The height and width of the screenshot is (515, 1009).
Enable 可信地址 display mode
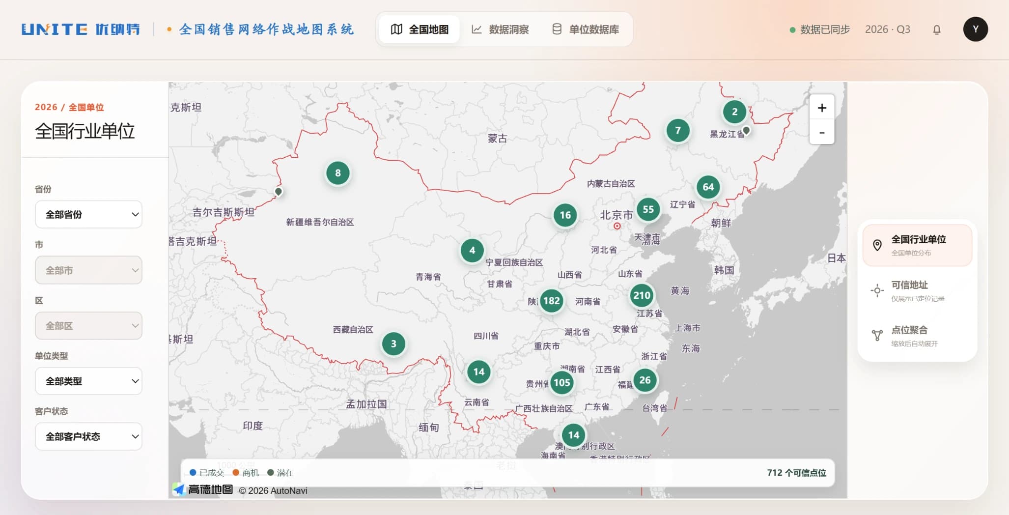click(917, 291)
